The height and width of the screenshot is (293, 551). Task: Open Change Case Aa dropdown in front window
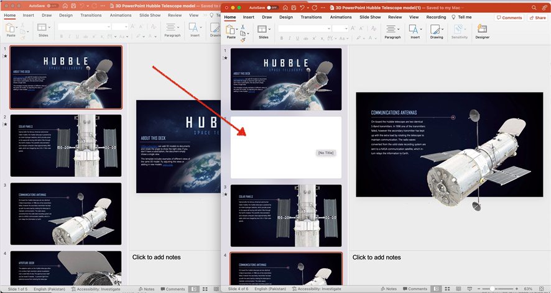pos(344,38)
